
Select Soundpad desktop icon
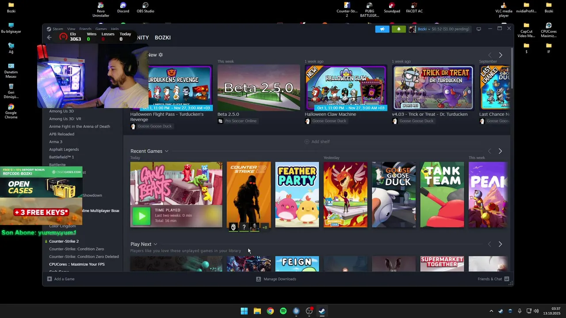pos(392,8)
